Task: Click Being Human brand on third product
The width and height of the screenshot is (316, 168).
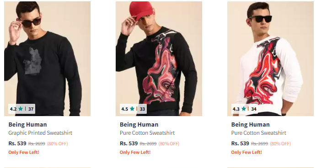Action: 251,124
